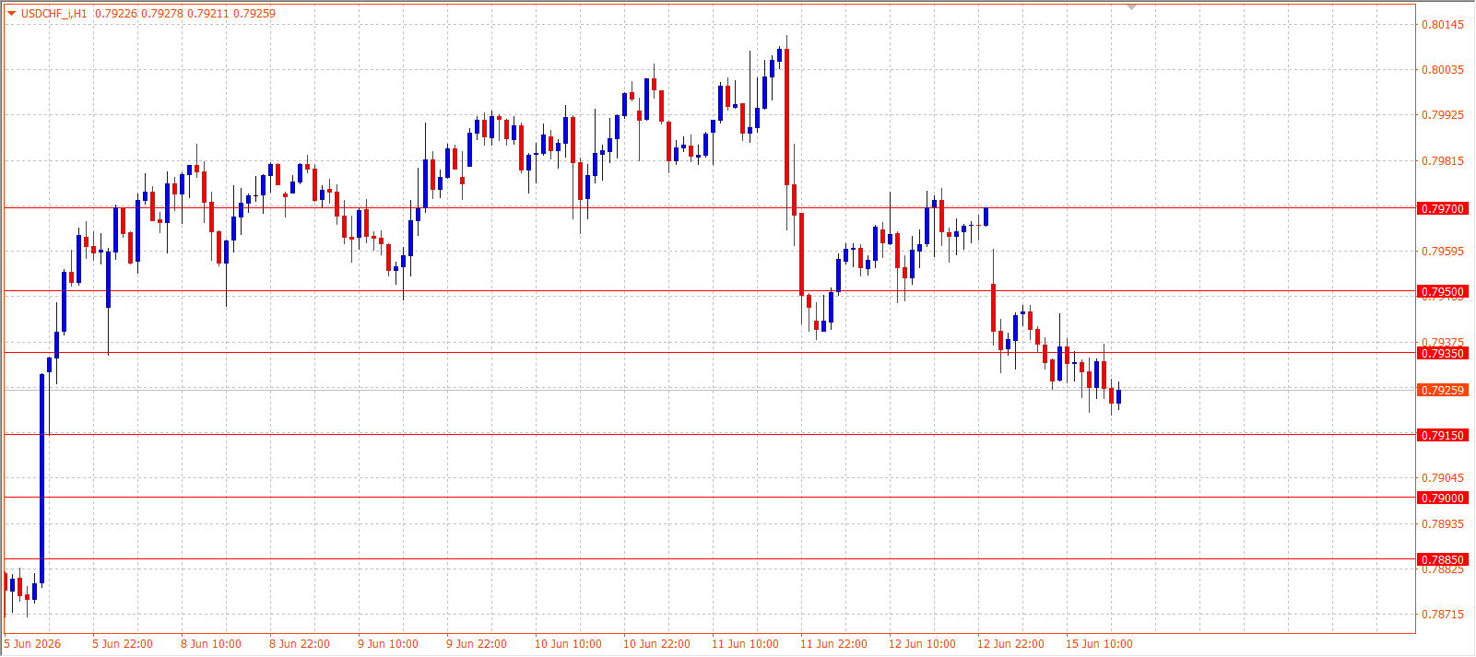1476x657 pixels.
Task: Click the 9 Jun 22:00 time label
Action: 477,644
